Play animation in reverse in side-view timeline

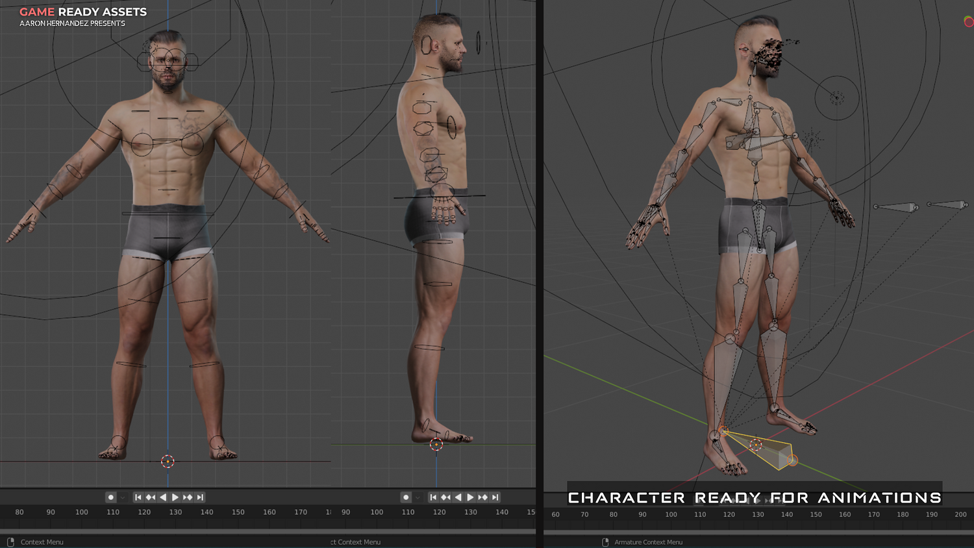click(x=458, y=497)
